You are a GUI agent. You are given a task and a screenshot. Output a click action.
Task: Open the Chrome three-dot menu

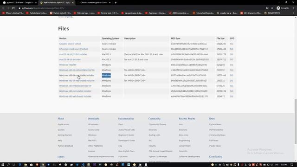click(x=294, y=8)
